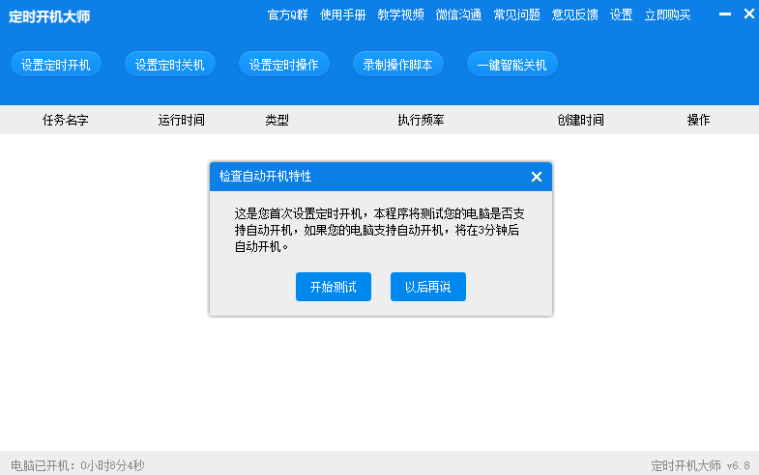View 常见问题 FAQ

(x=516, y=14)
